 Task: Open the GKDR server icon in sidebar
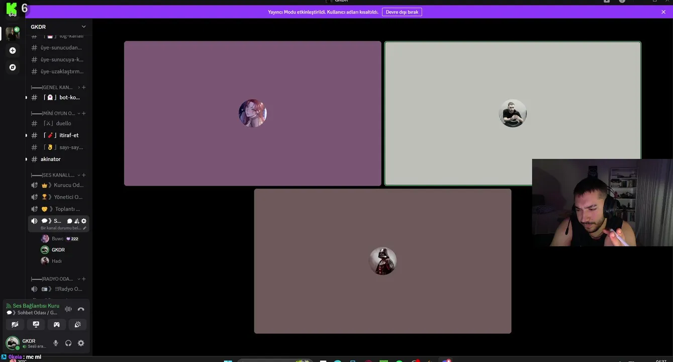[13, 34]
